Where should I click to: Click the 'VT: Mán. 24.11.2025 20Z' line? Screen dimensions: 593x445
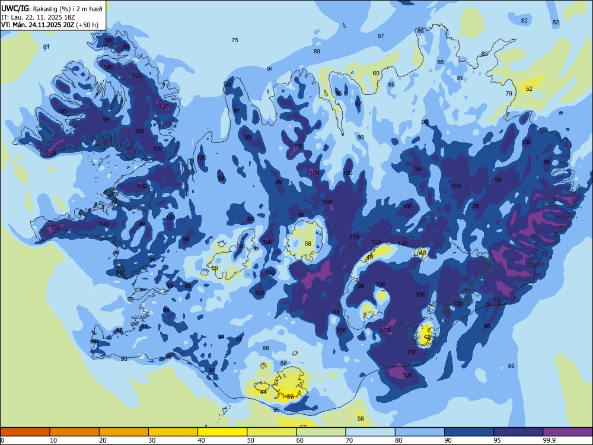click(x=37, y=25)
